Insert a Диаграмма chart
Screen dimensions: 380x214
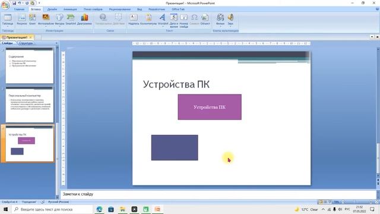pos(84,20)
